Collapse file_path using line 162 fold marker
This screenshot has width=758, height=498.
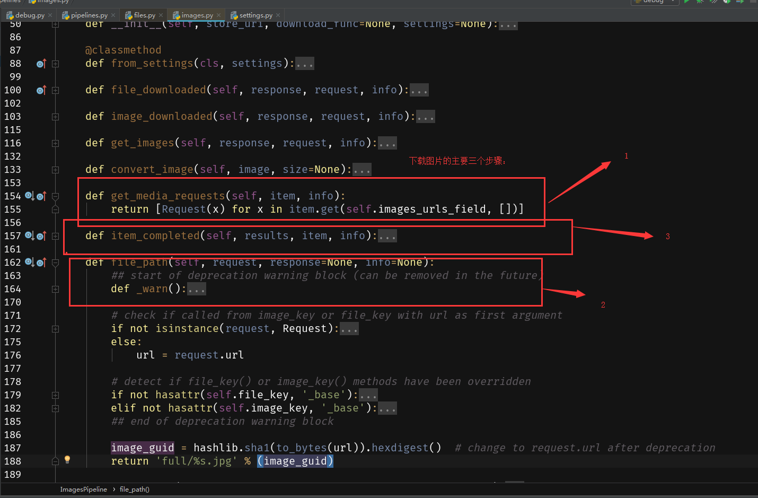click(55, 263)
